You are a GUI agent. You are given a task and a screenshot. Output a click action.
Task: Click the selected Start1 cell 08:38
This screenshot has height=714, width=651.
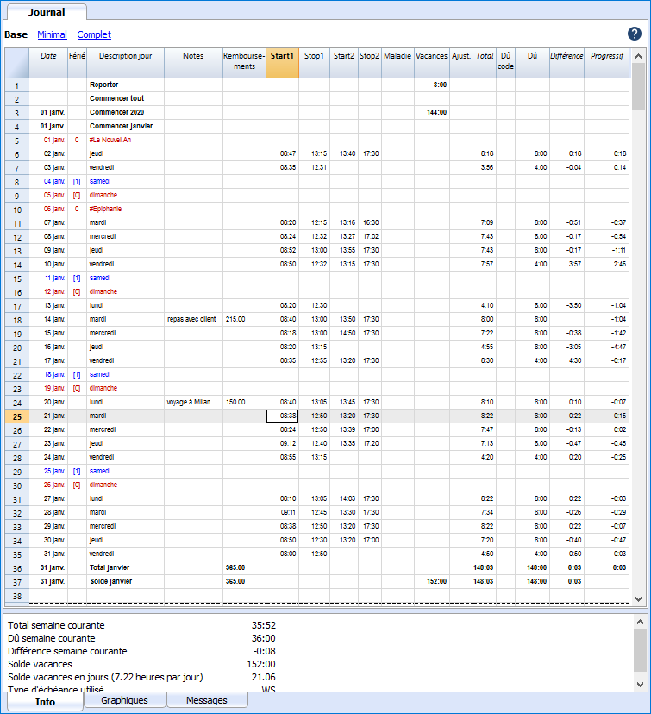[x=282, y=416]
